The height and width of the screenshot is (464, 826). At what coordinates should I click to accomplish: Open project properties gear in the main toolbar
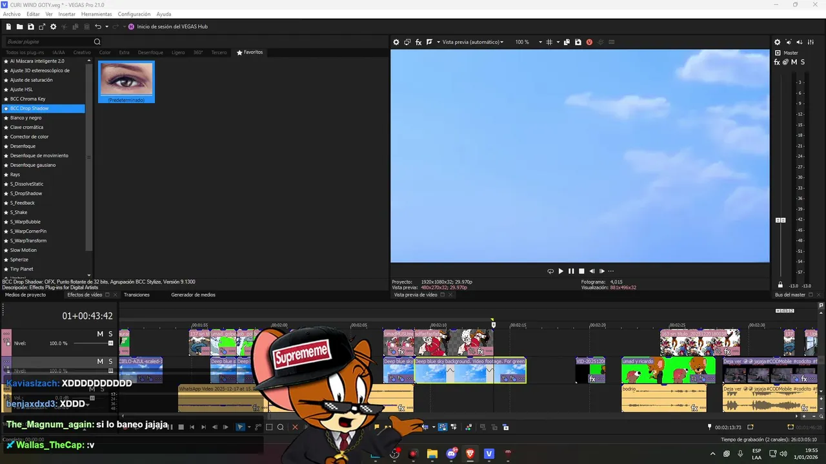tap(54, 26)
